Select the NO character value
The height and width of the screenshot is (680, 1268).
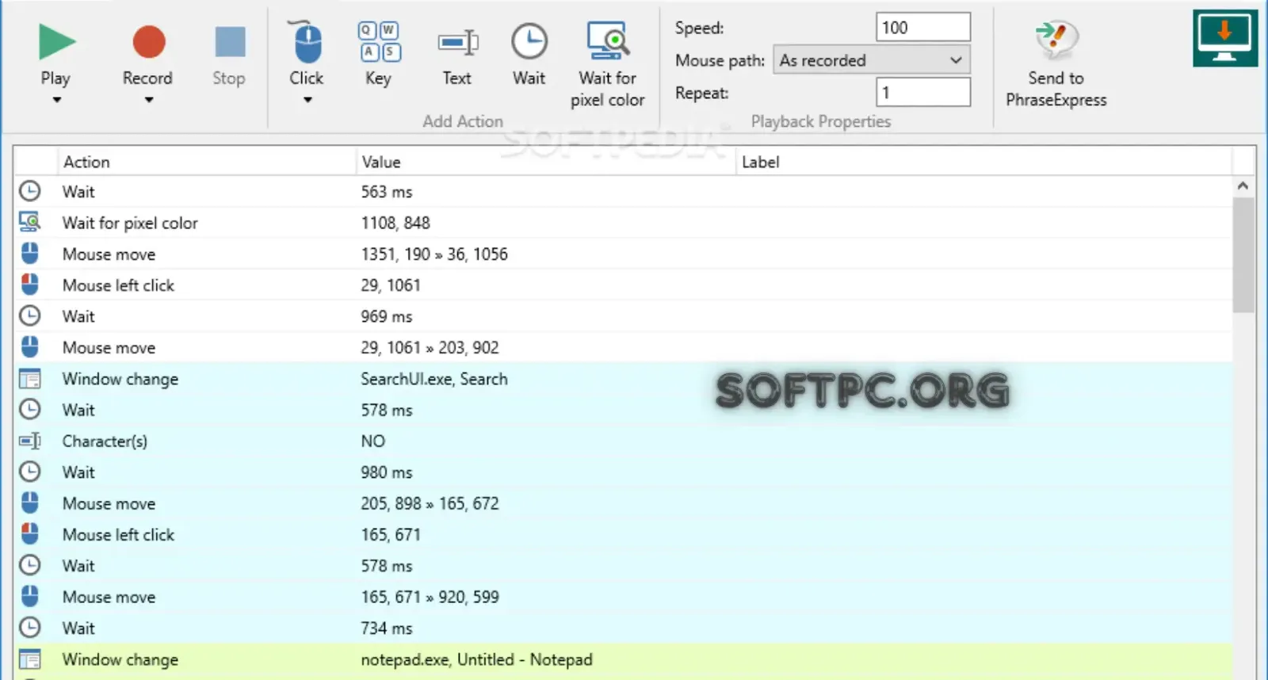373,441
